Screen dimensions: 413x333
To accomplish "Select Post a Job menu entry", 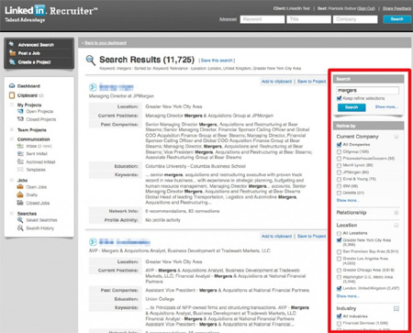I will pos(29,53).
